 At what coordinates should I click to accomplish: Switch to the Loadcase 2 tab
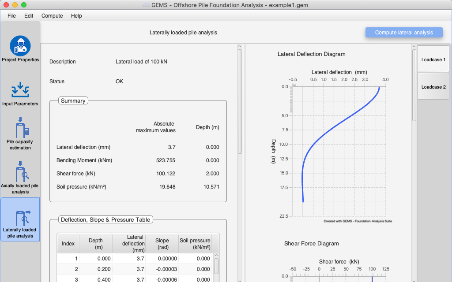click(x=433, y=87)
